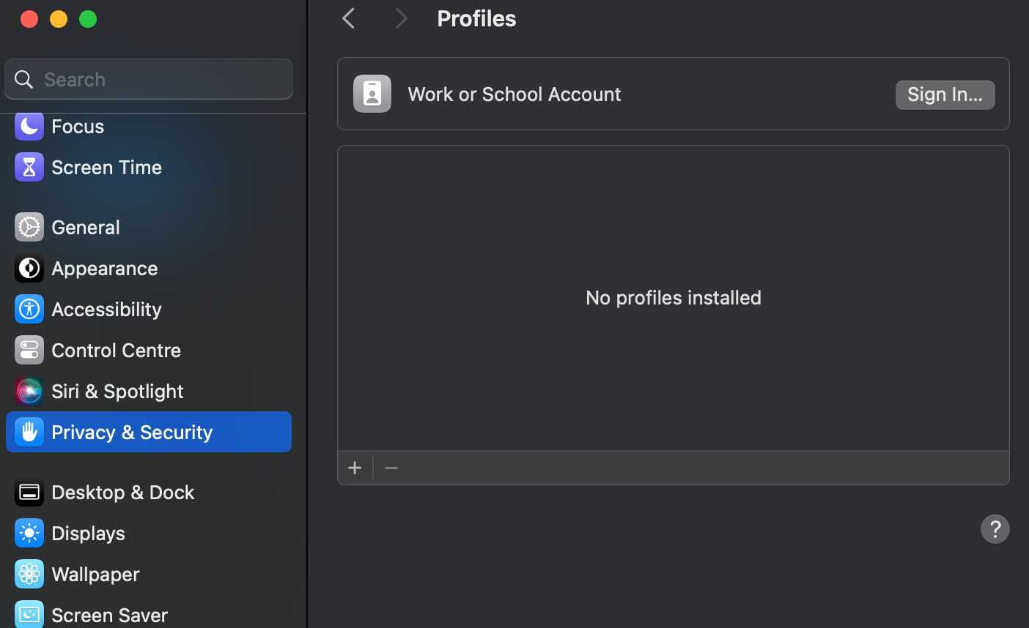Screen dimensions: 1029x628
Task: Click the Focus moon icon
Action: coord(29,127)
